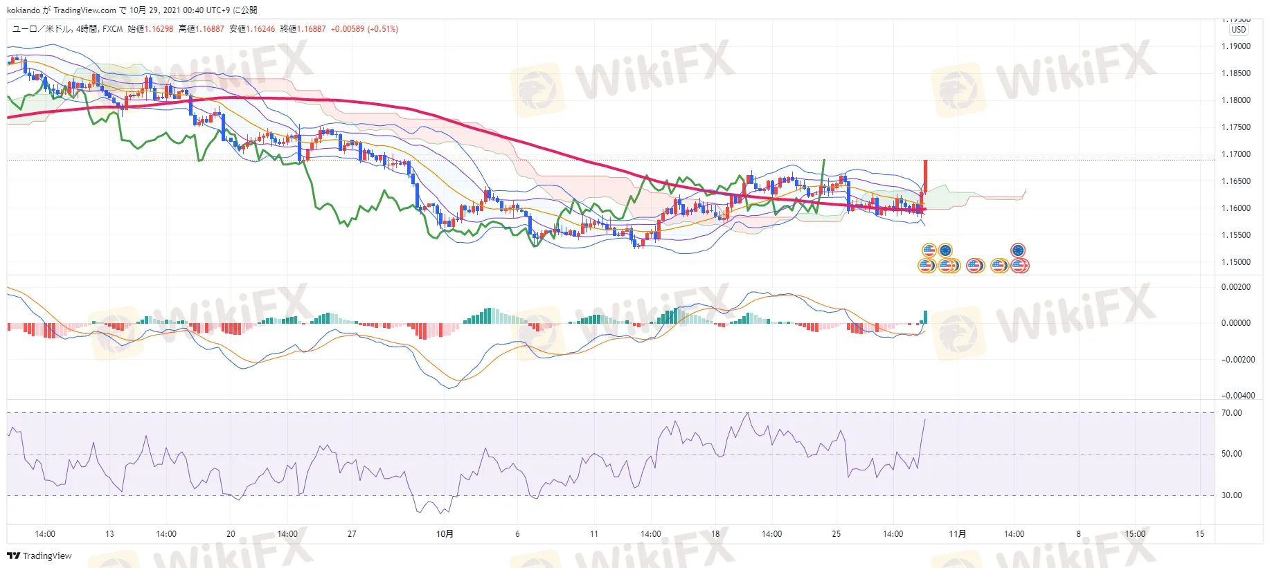Click the orange-ringed EU flag event icon
The height and width of the screenshot is (568, 1270).
pyautogui.click(x=945, y=250)
